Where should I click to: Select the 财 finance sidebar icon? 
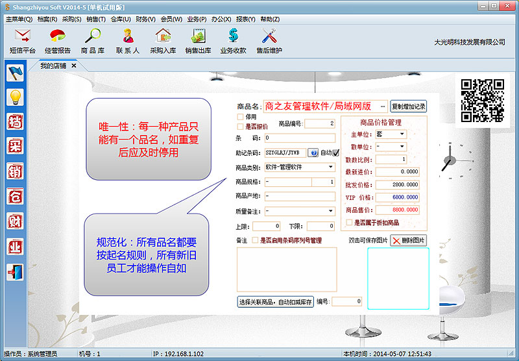[x=15, y=221]
